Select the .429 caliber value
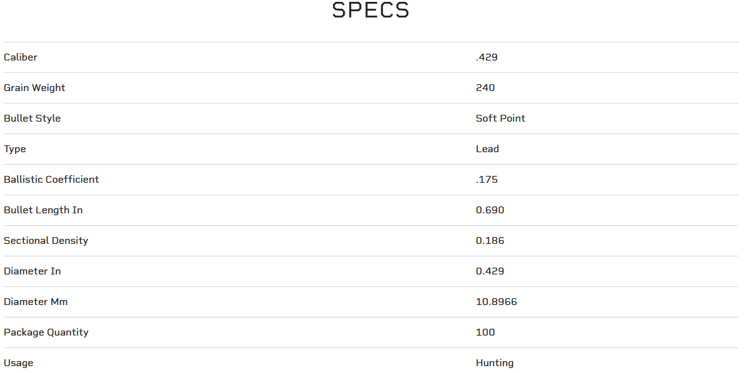The image size is (744, 373). [x=487, y=57]
